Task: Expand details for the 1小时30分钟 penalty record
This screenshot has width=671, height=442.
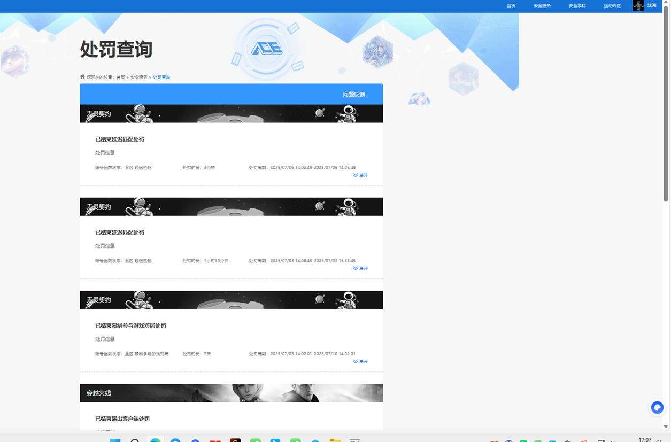Action: coord(360,268)
